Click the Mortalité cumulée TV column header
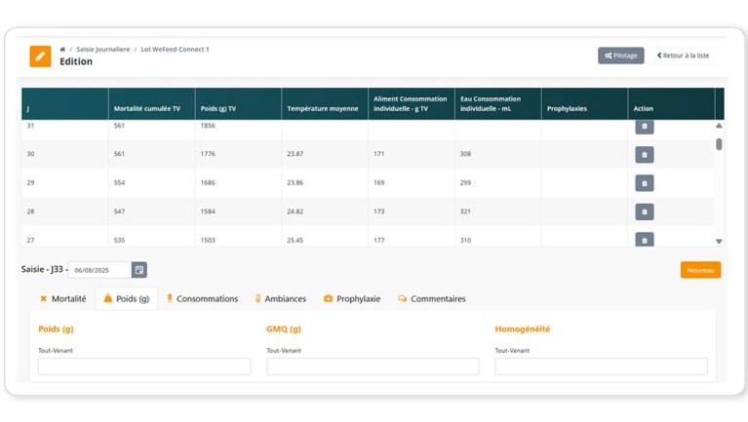This screenshot has height=422, width=748. pyautogui.click(x=152, y=103)
